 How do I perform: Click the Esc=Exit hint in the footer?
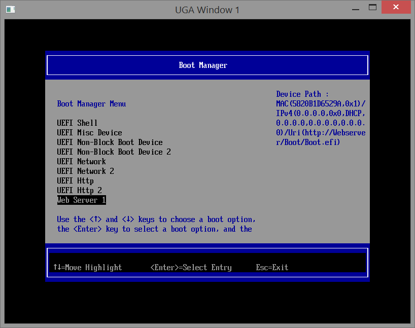point(272,268)
